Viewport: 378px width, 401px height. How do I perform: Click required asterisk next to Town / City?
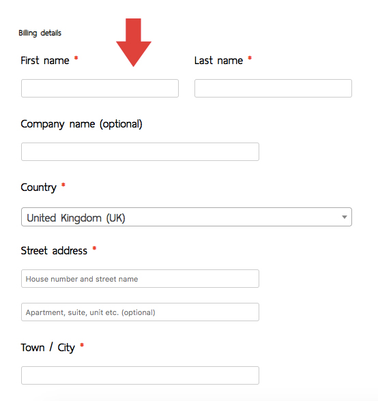coord(82,345)
